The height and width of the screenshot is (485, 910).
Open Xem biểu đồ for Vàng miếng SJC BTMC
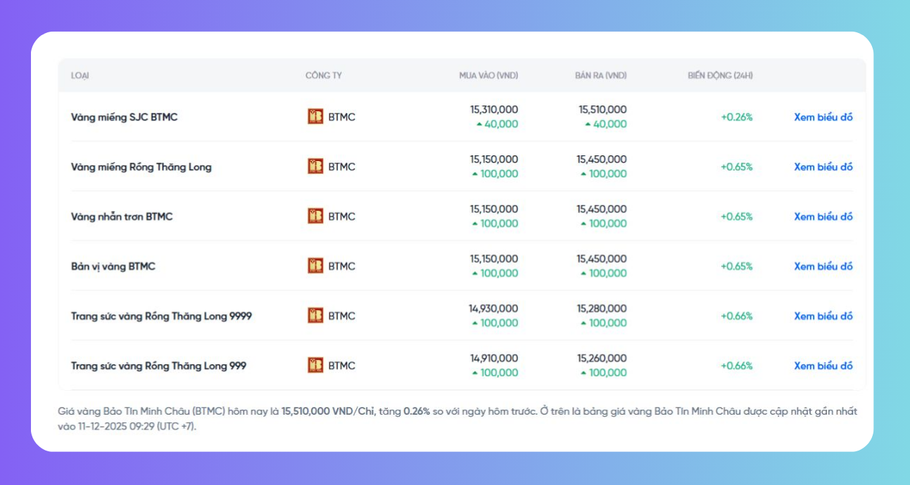pos(823,117)
